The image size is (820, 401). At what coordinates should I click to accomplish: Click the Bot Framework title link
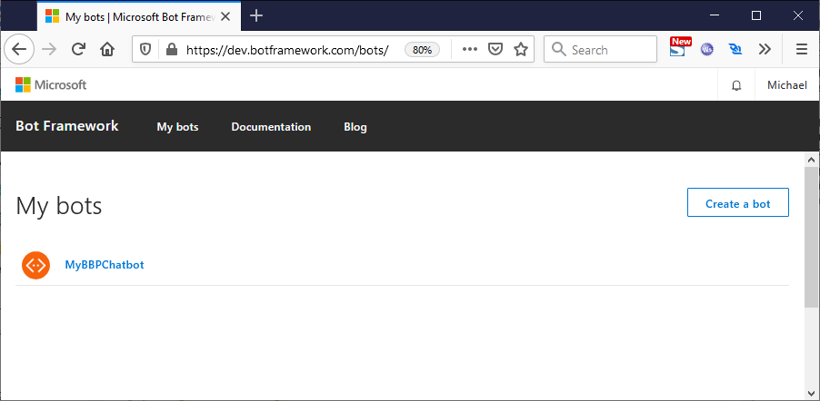(67, 126)
